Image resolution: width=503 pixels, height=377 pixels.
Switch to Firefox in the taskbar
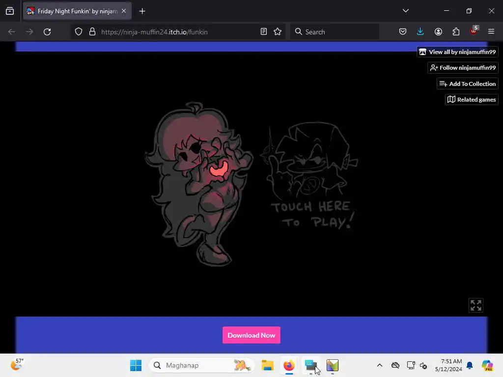(x=289, y=365)
